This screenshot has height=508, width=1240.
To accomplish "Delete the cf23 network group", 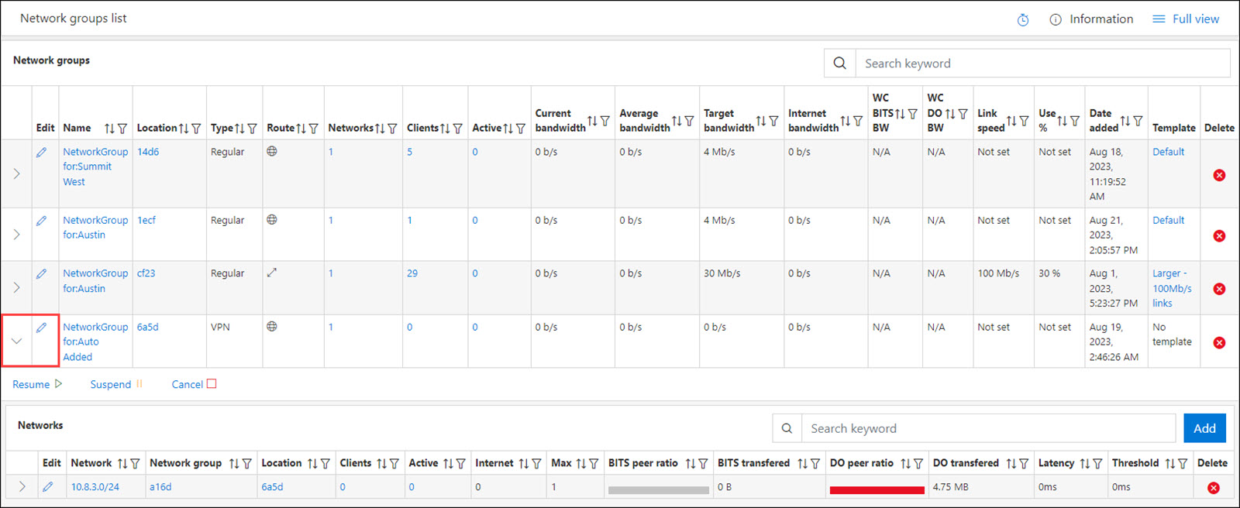I will (x=1219, y=289).
